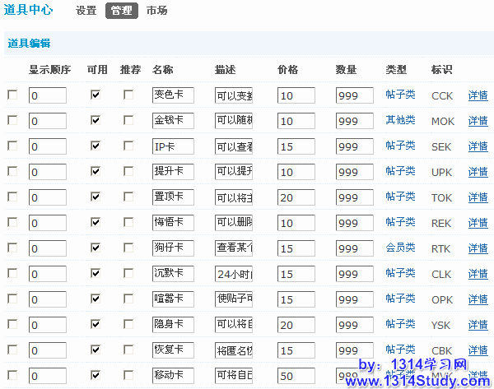
Task: Click the 会员类 type link for 狗仔卡
Action: coord(400,248)
